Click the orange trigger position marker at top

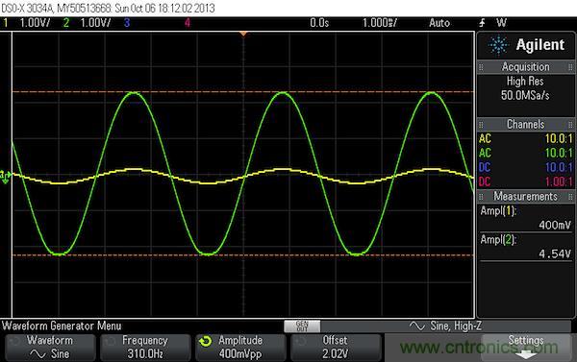[243, 35]
